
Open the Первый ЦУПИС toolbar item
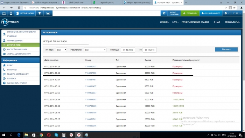click(25, 13)
